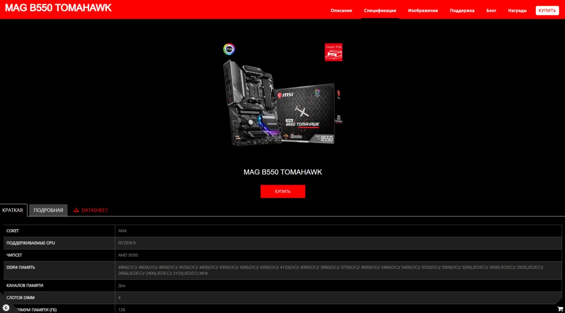565x313 pixels.
Task: Open the DATASHEET link
Action: (94, 210)
